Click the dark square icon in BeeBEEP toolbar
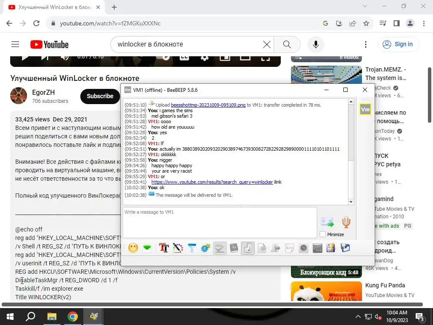Image resolution: width=433 pixels, height=325 pixels. [x=317, y=248]
